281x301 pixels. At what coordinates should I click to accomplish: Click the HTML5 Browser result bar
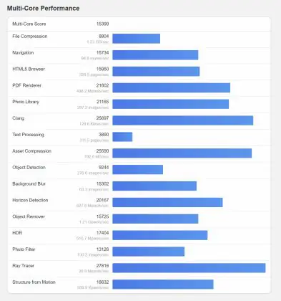[x=156, y=72]
